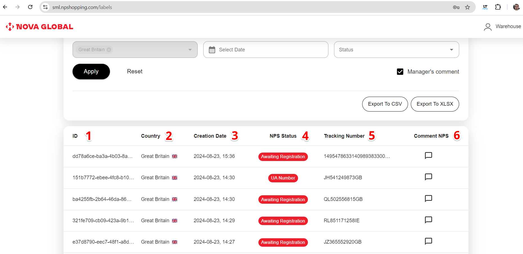
Task: Open the browser extensions puzzle icon
Action: pos(498,7)
